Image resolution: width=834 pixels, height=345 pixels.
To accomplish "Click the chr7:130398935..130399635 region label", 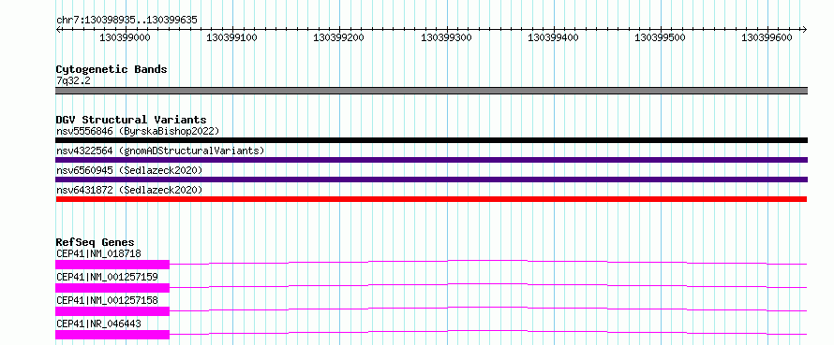I will click(127, 21).
